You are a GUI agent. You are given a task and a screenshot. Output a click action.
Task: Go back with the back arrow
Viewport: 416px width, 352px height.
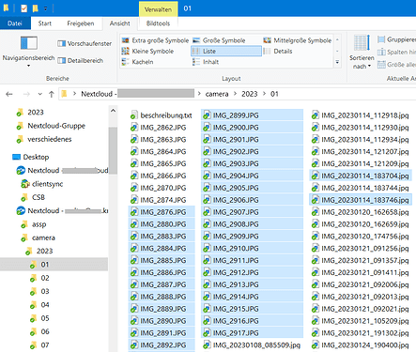(x=9, y=94)
